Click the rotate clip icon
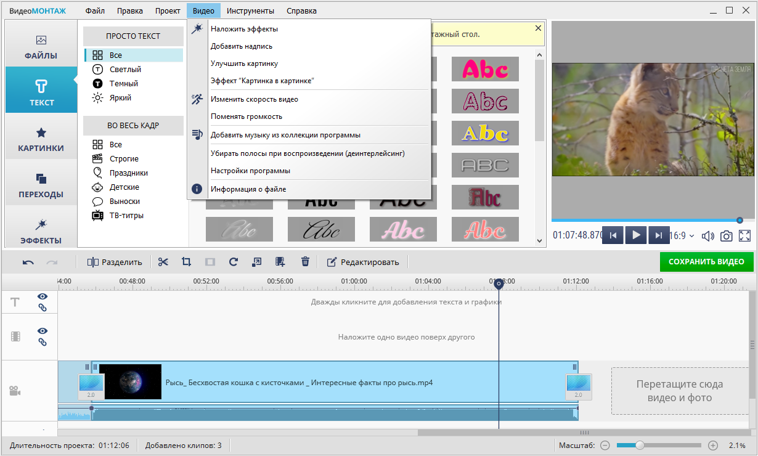 pos(233,262)
